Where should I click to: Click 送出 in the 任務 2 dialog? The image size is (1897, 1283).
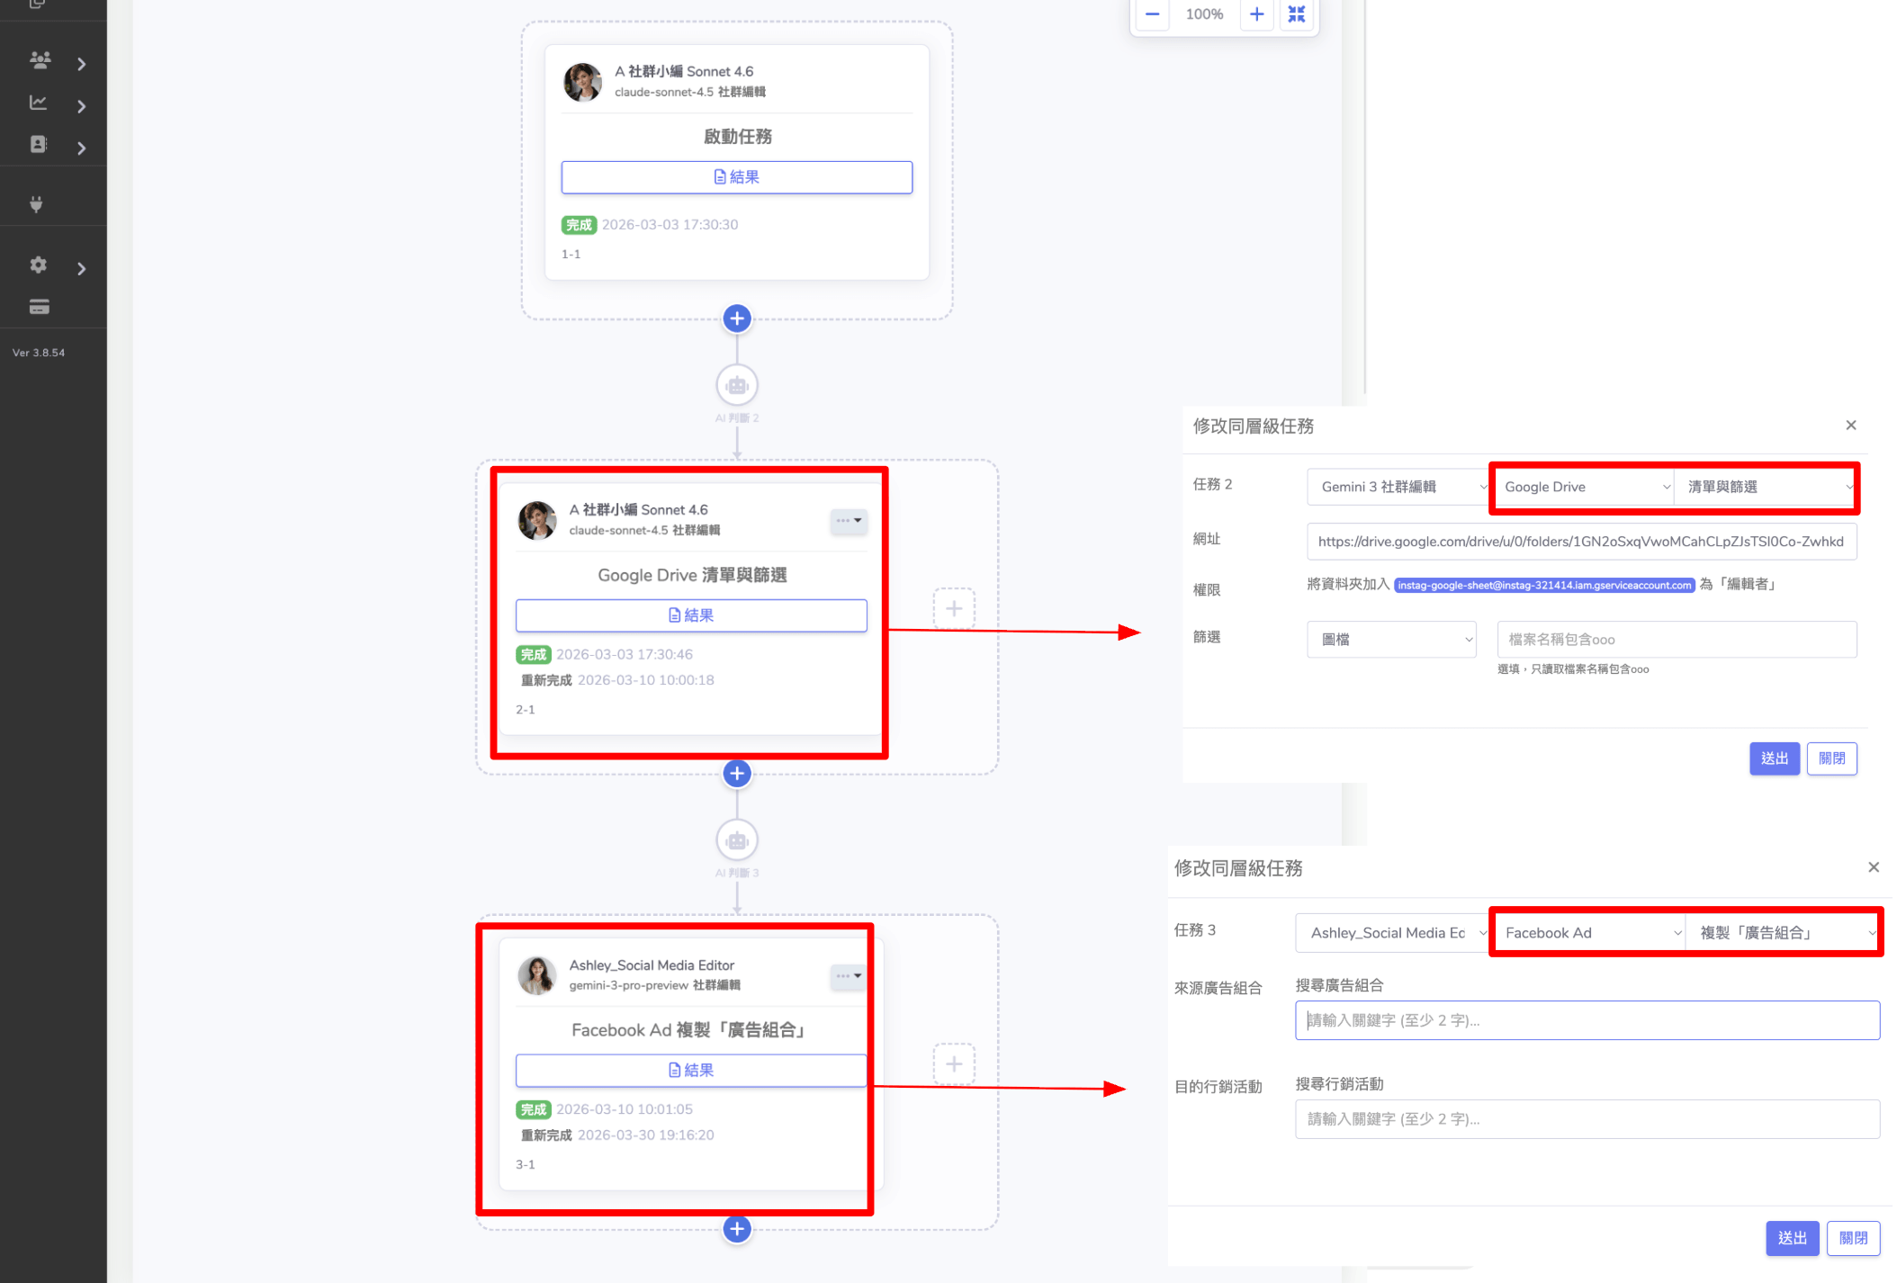coord(1774,758)
